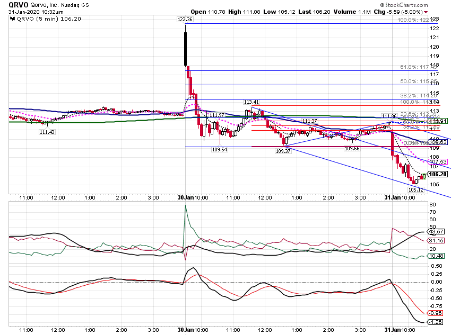Click the green 10.48 indicator value box

point(436,256)
